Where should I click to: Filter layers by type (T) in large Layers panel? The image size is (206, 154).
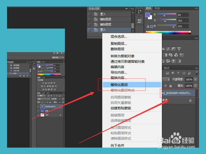tap(178, 73)
